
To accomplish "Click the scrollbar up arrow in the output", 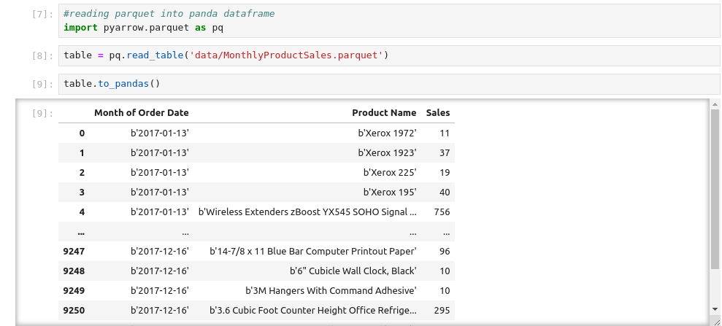I will coord(715,105).
